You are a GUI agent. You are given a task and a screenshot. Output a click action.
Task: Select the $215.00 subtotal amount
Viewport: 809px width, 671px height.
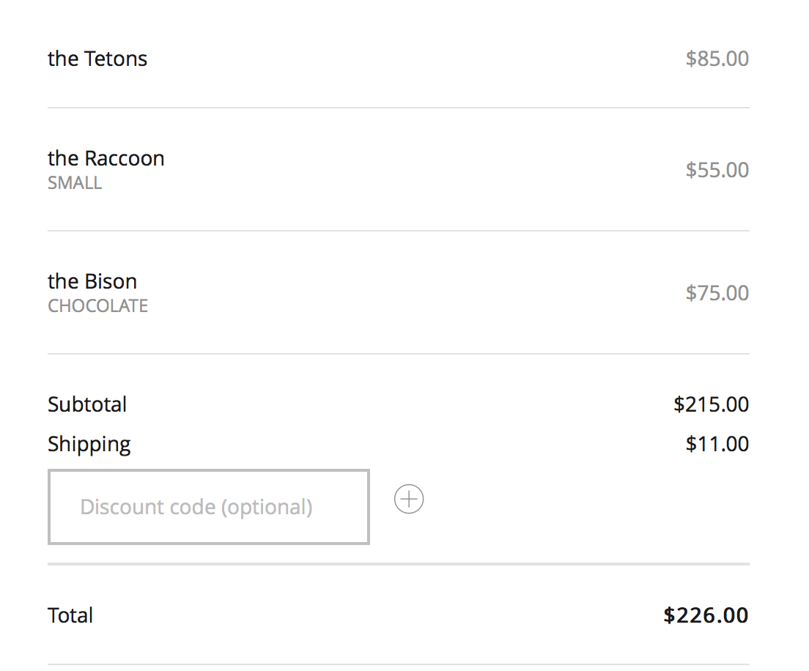tap(711, 404)
